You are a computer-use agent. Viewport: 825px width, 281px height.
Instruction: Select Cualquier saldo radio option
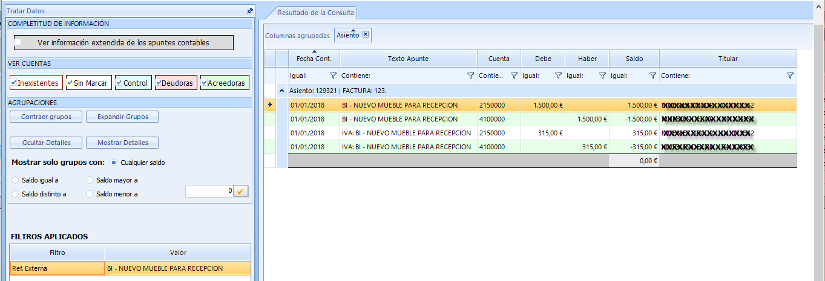tap(114, 163)
